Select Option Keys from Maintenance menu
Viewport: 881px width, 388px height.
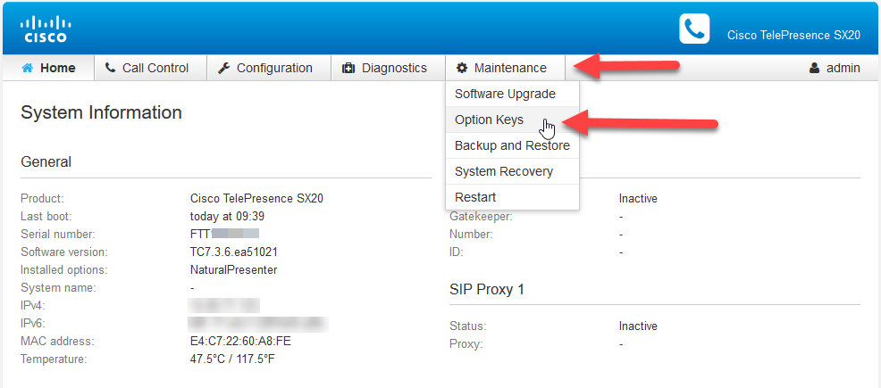coord(512,120)
